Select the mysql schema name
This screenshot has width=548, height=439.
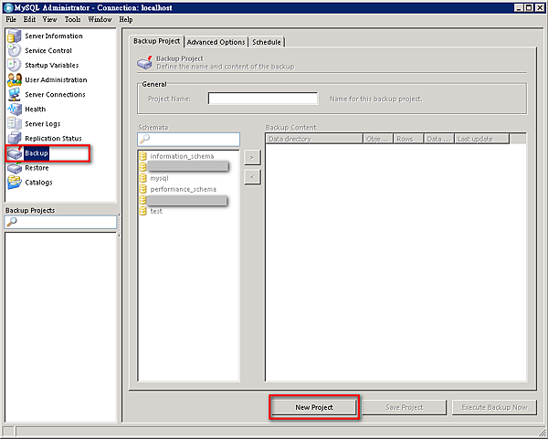pos(159,178)
